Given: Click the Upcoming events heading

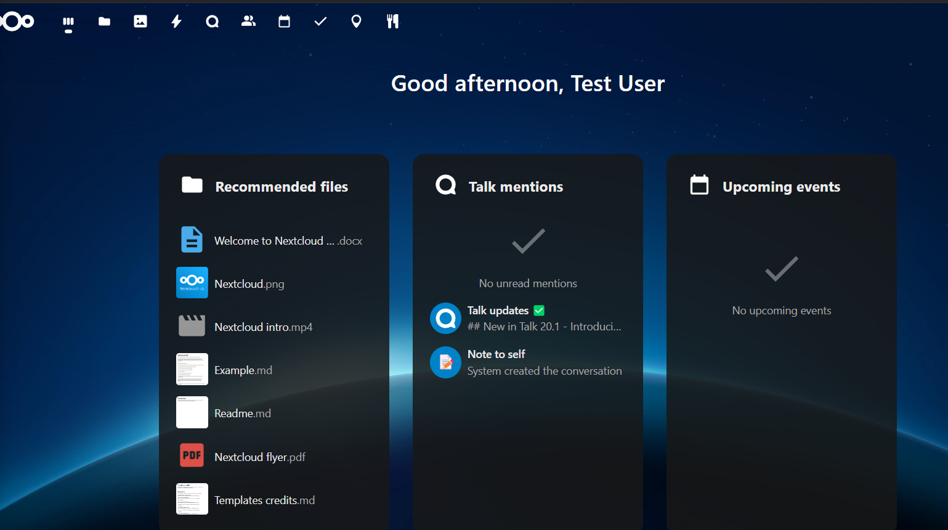Looking at the screenshot, I should coord(781,187).
